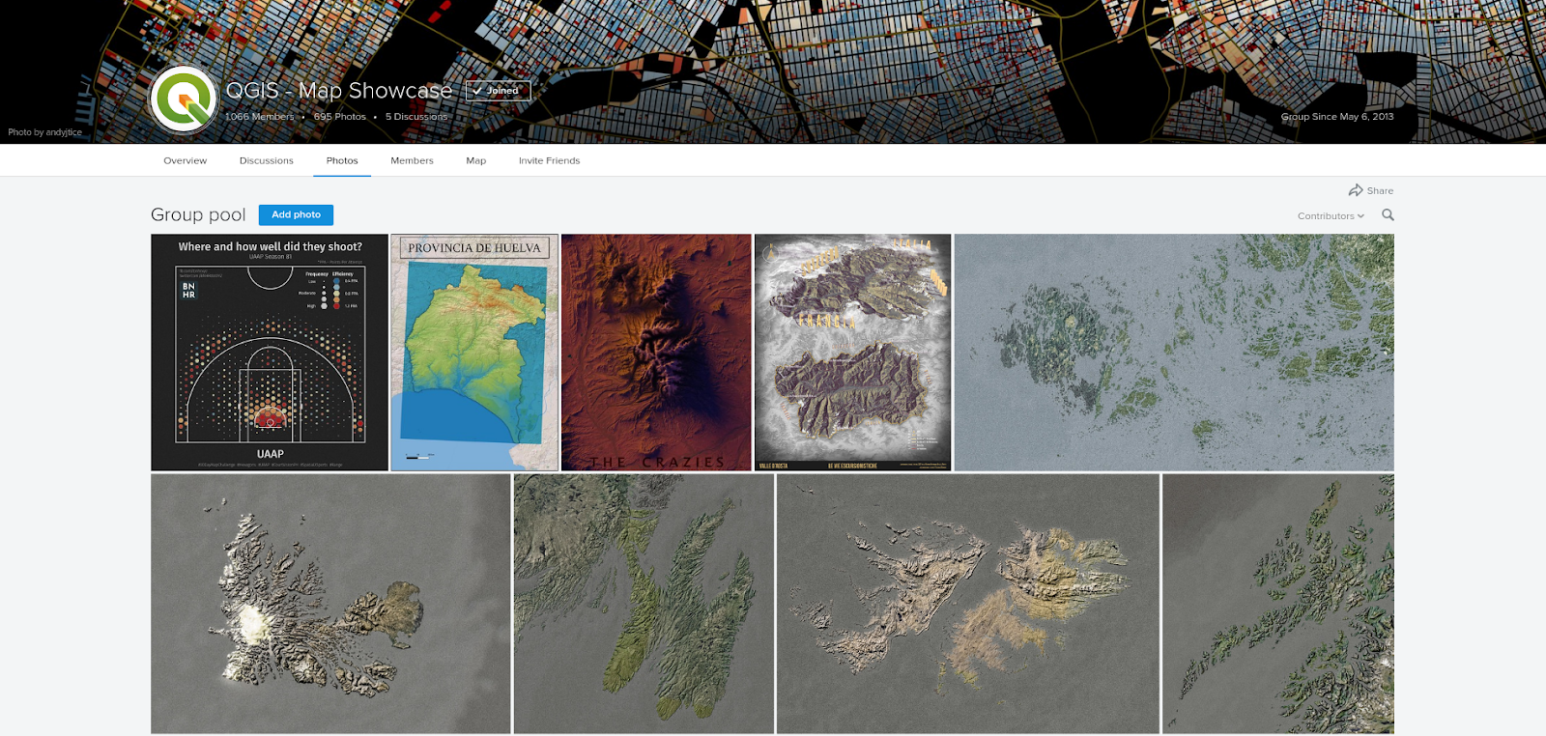Open the group pool search magnifier
Screen dimensions: 1546x736
(1388, 215)
